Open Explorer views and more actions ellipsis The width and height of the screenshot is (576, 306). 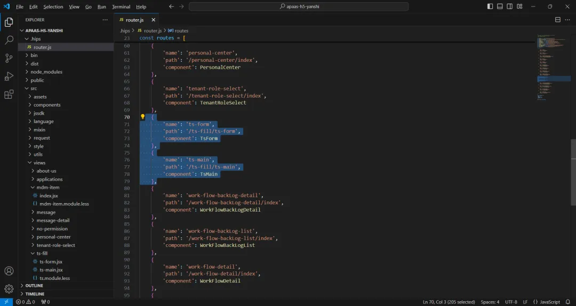(105, 20)
